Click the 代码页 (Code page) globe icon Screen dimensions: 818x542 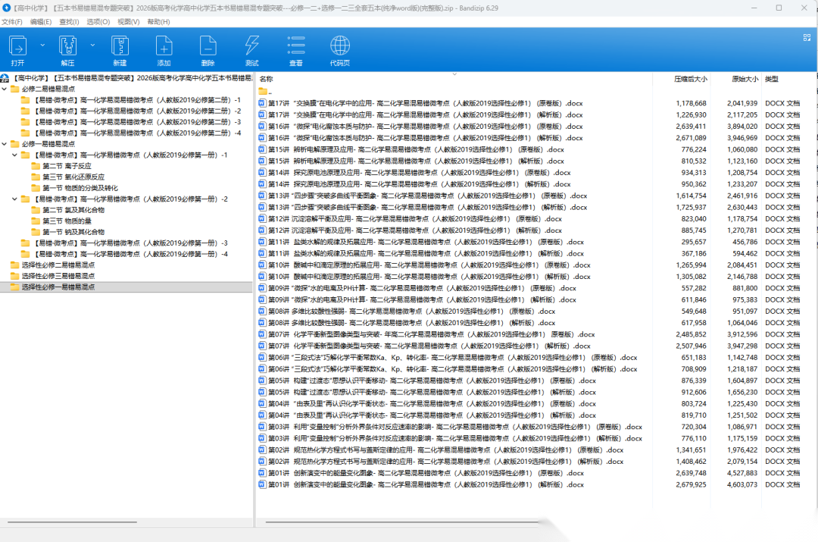click(x=339, y=50)
